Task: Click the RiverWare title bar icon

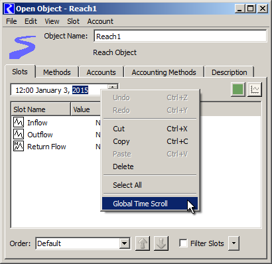Action: coord(9,9)
